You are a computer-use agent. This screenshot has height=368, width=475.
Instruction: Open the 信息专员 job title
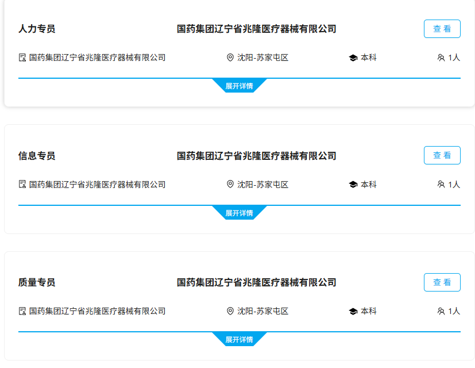37,156
